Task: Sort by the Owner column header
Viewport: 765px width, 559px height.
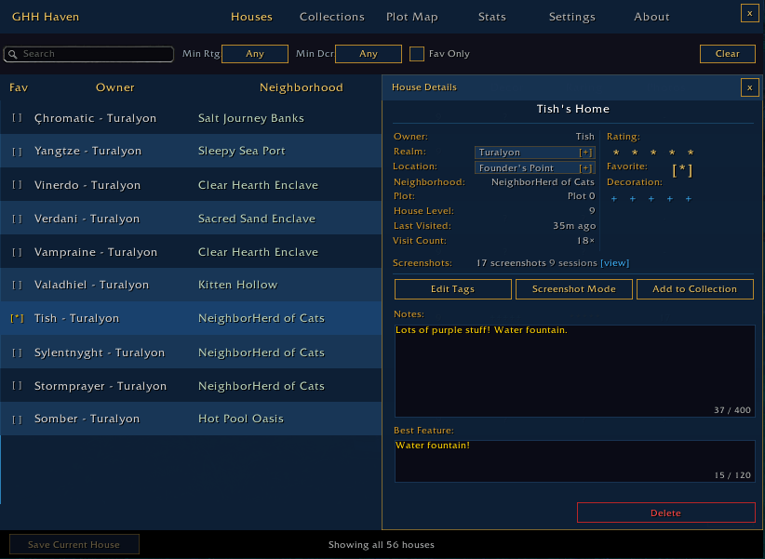Action: (114, 87)
